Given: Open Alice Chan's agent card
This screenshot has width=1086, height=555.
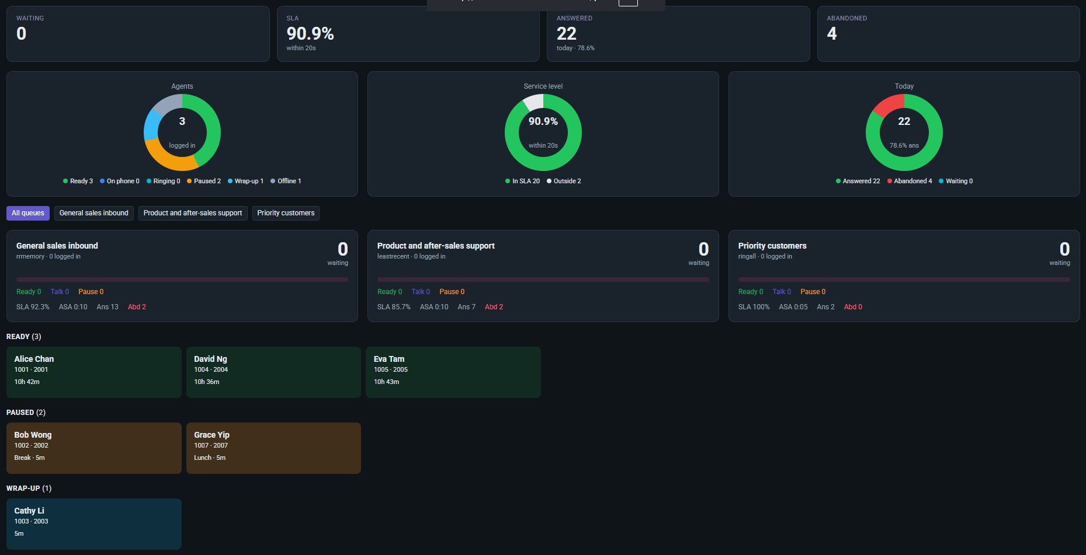Looking at the screenshot, I should click(x=94, y=372).
